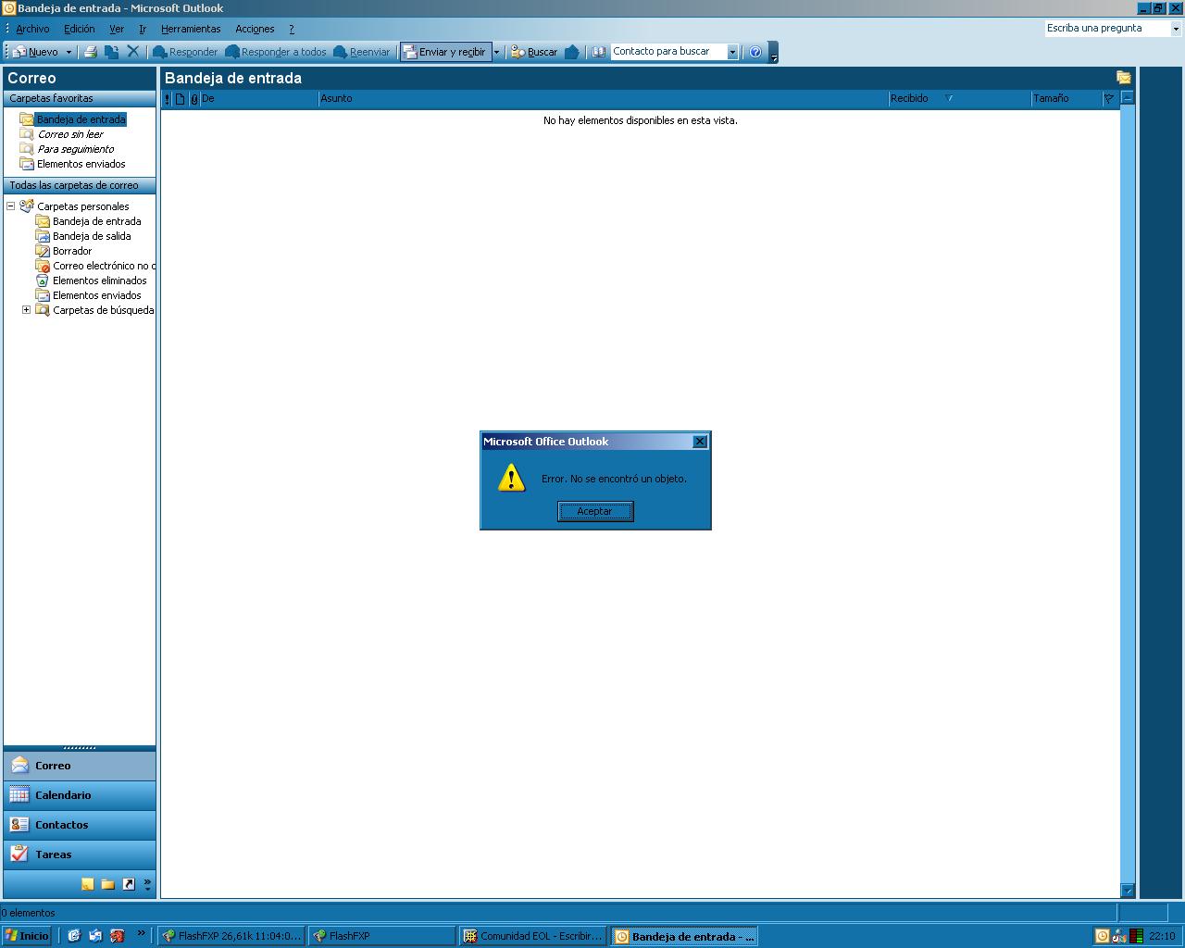The width and height of the screenshot is (1185, 948).
Task: Click Todas las carpetas de correo header
Action: pos(80,185)
